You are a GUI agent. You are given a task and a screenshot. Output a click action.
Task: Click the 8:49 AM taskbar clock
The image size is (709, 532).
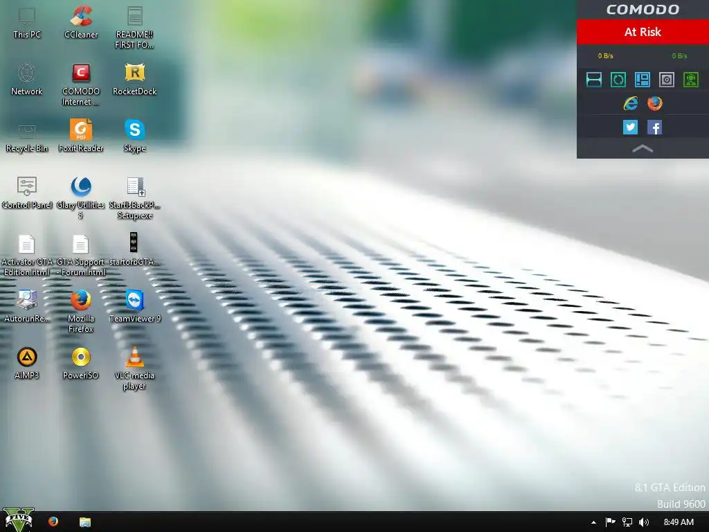[x=679, y=522]
